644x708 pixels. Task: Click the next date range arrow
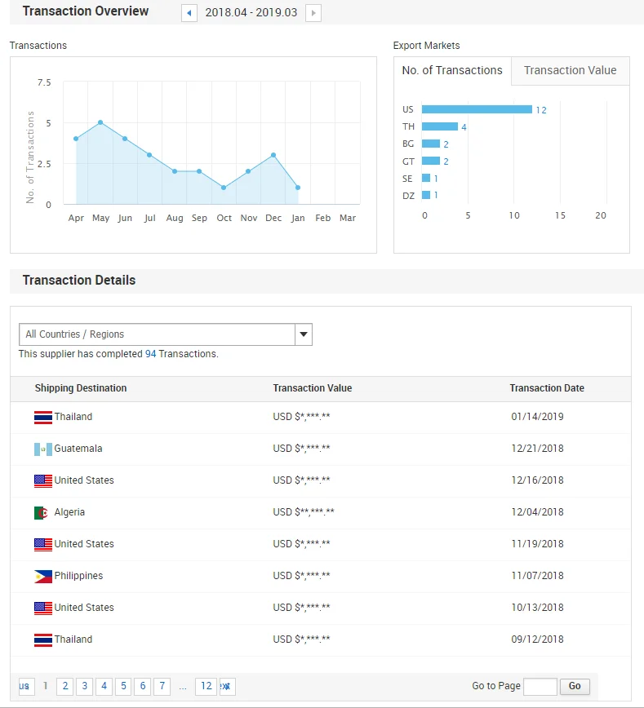click(x=313, y=13)
